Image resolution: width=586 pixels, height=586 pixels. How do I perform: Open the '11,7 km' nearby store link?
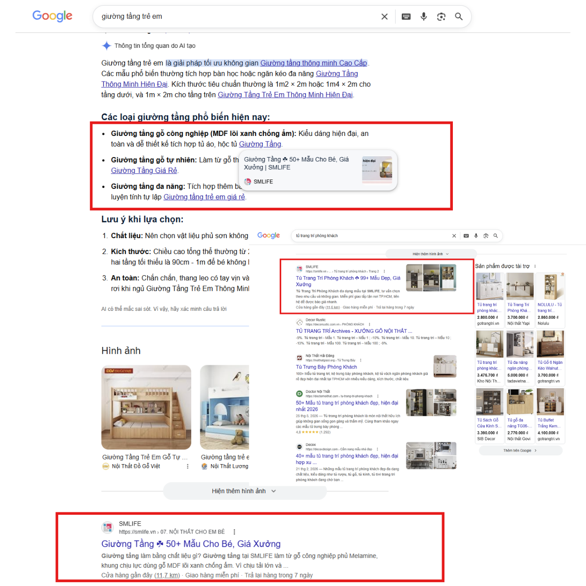[x=167, y=575]
